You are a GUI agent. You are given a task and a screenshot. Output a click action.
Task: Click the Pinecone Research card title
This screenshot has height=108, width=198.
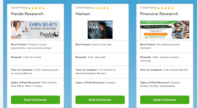[159, 14]
